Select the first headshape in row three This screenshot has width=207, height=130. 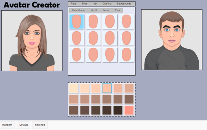(x=77, y=55)
